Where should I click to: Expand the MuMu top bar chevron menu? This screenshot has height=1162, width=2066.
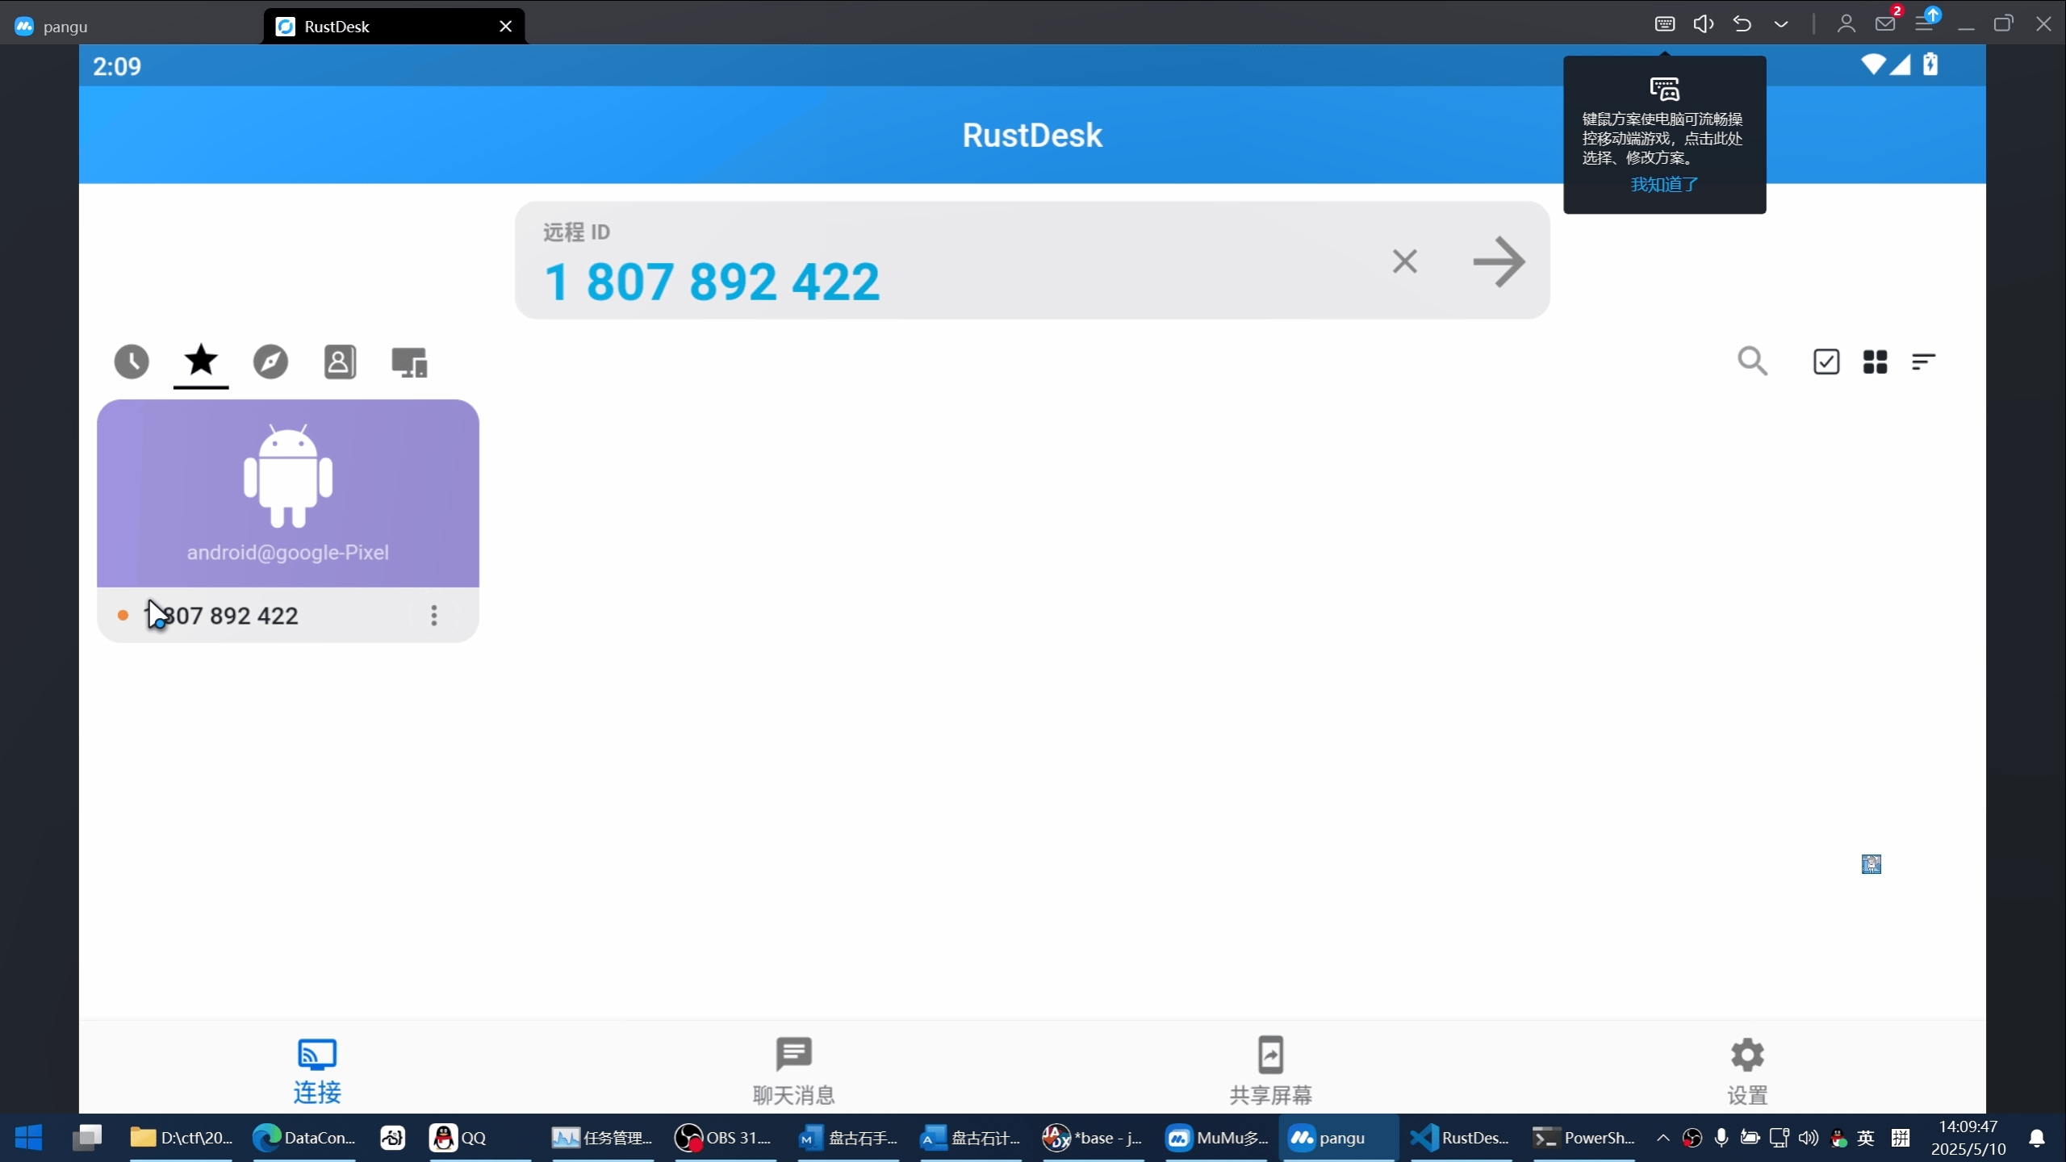tap(1781, 24)
